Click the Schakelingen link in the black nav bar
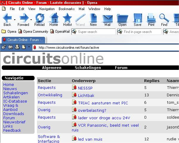Image resolution: width=179 pixels, height=143 pixels. (x=88, y=67)
